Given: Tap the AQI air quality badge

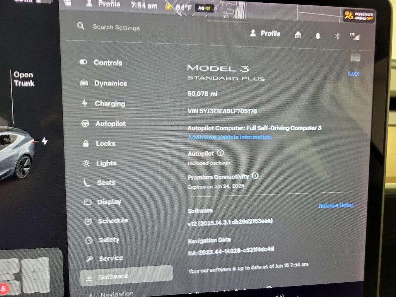Looking at the screenshot, I should pyautogui.click(x=204, y=9).
